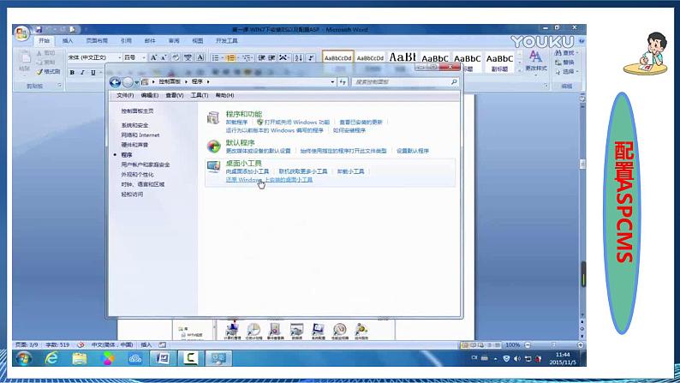Click the character border icon
The height and width of the screenshot is (383, 680).
coord(200,57)
